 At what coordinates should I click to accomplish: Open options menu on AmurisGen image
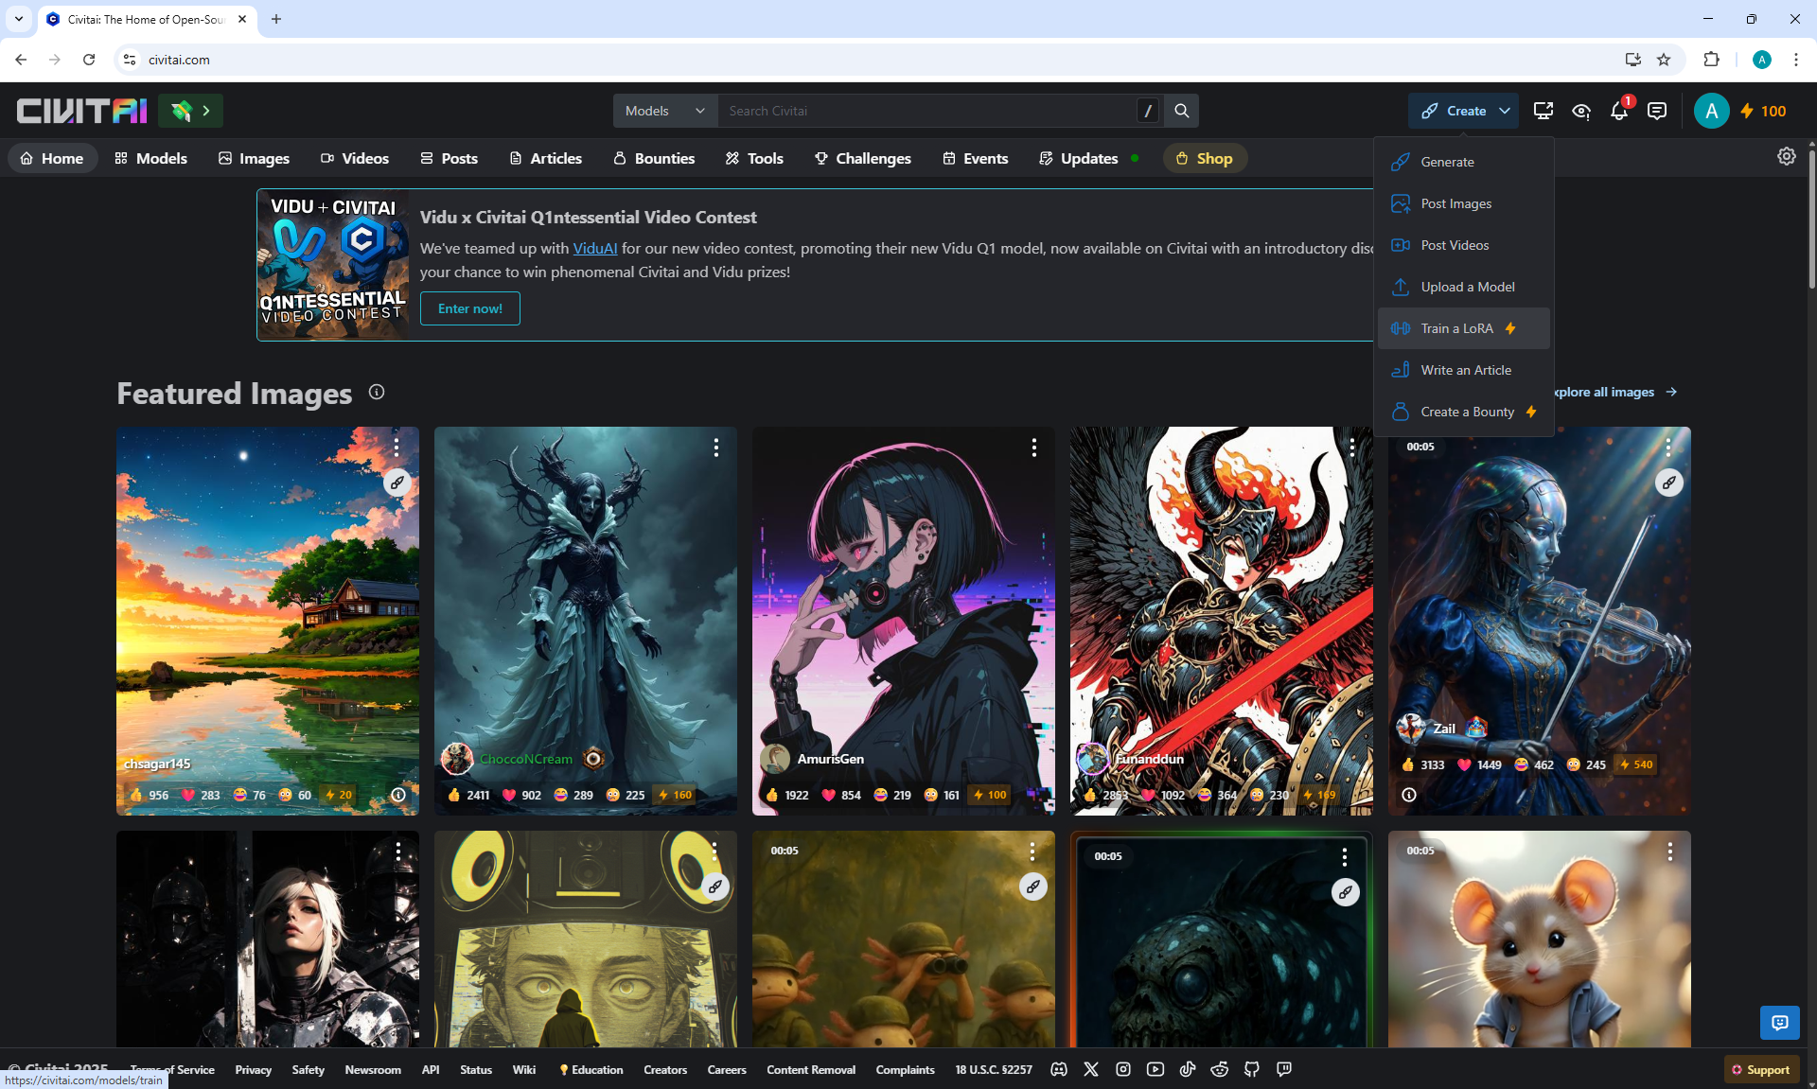[x=1033, y=448]
